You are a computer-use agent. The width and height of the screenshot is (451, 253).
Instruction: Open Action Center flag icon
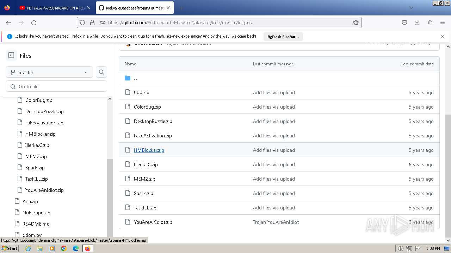coord(418,248)
